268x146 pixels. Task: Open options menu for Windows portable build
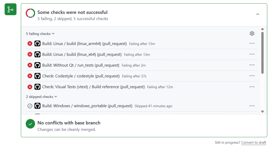252,106
